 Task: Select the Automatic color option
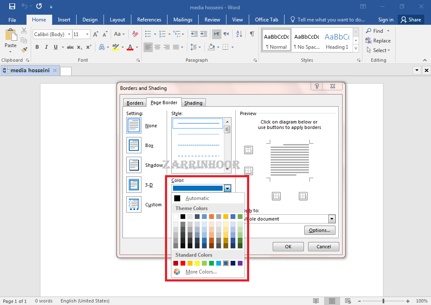(197, 198)
